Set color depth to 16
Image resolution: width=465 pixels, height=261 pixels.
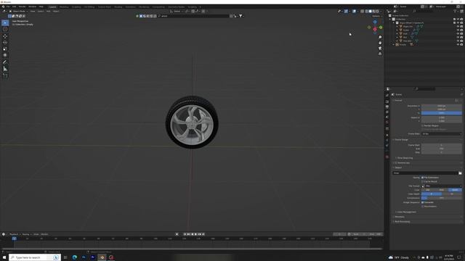(x=452, y=194)
